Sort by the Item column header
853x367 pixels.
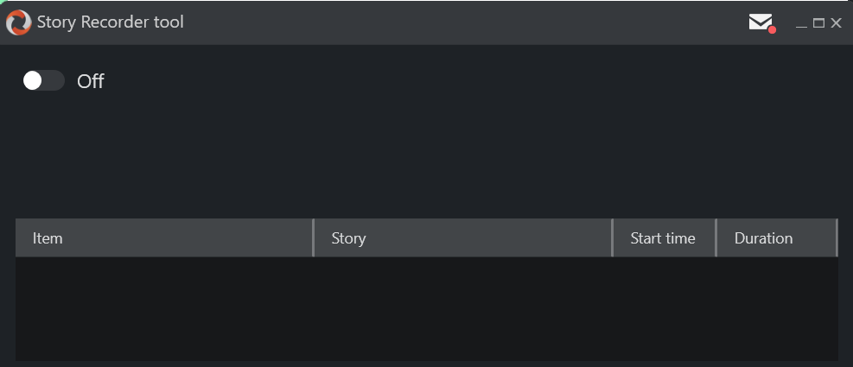pos(164,238)
